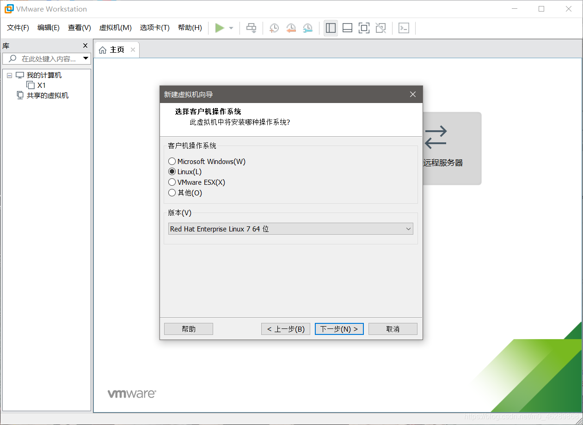Click the home icon on 主页 tab
The width and height of the screenshot is (583, 425).
click(103, 50)
